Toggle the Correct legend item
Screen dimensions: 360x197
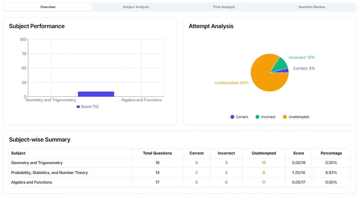point(239,117)
